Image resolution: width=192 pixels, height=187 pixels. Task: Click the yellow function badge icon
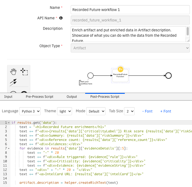(121, 69)
